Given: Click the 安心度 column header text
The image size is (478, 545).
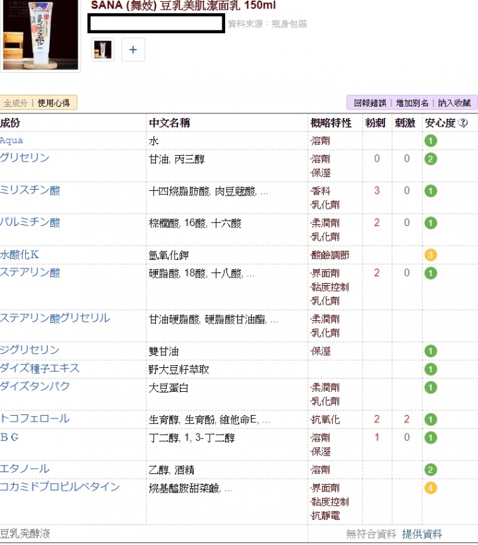Looking at the screenshot, I should [440, 123].
